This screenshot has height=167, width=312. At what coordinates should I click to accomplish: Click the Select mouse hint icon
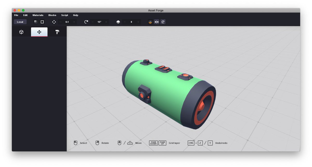point(76,143)
